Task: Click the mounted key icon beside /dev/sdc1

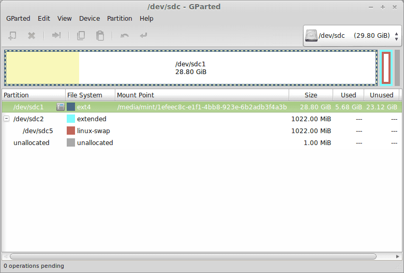Action: [x=61, y=107]
